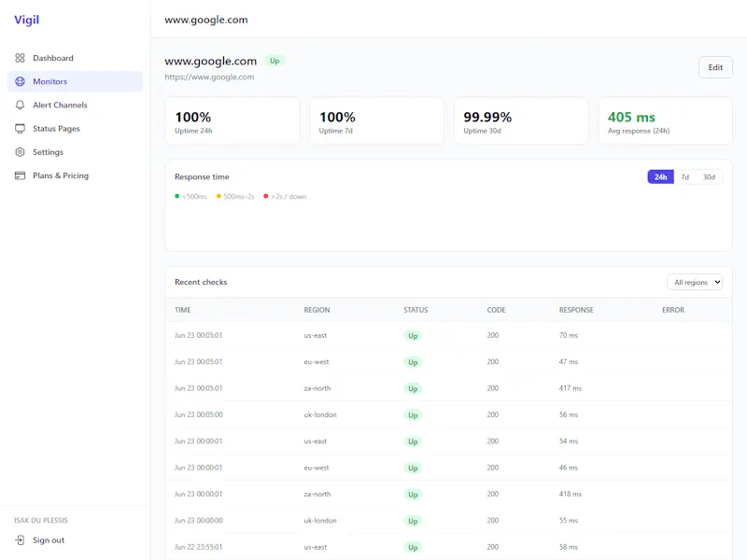Screen dimensions: 747x560
Task: Click za-north in the 417 ms row
Action: tap(317, 388)
